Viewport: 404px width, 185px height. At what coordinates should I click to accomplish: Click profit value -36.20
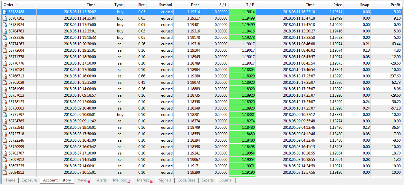[395, 102]
